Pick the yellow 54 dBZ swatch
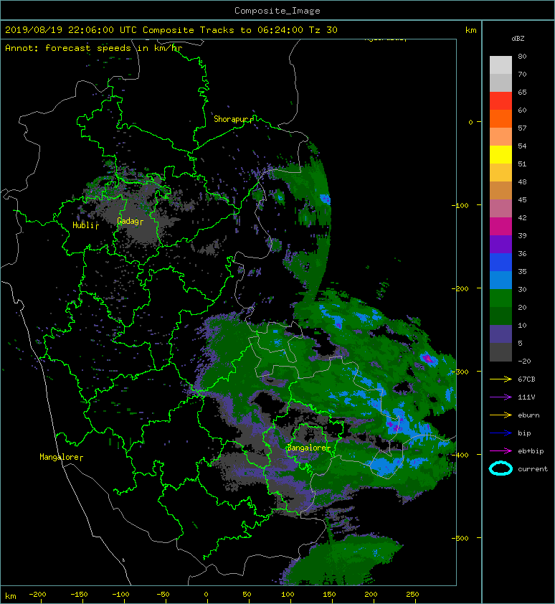The image size is (555, 604). point(501,154)
